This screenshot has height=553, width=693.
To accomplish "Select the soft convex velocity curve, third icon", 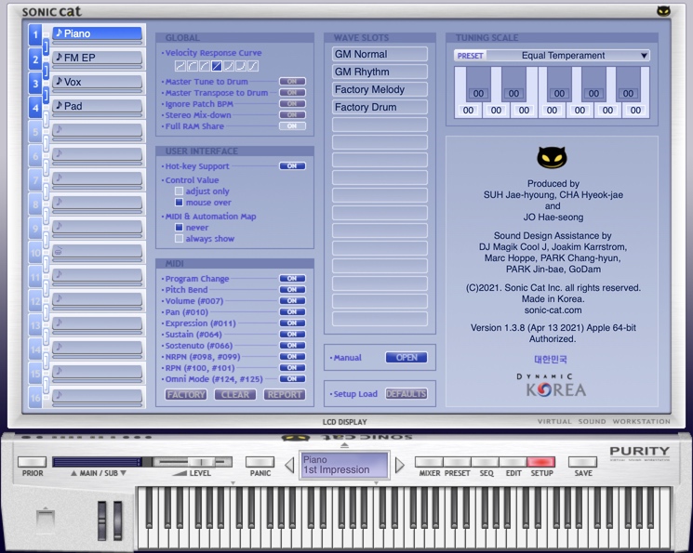I will (x=205, y=66).
